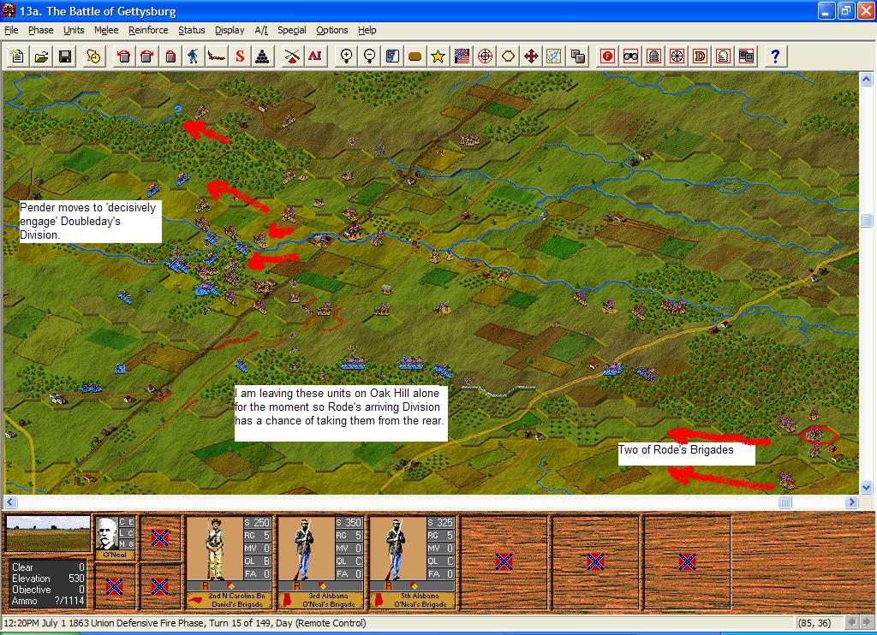The height and width of the screenshot is (635, 877).
Task: Click the vertical scrollbar thumb
Action: (866, 220)
